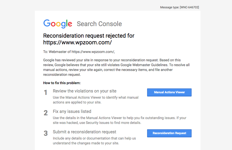232x150 pixels.
Task: Click 'Include any details or documentation' description
Action: pyautogui.click(x=94, y=141)
